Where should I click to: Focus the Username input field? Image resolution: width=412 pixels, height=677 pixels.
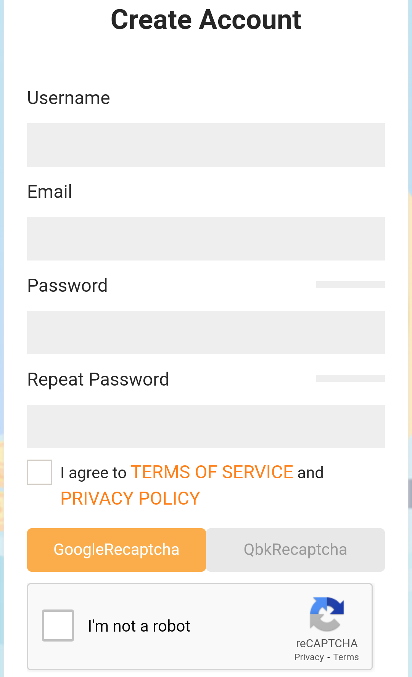(206, 145)
